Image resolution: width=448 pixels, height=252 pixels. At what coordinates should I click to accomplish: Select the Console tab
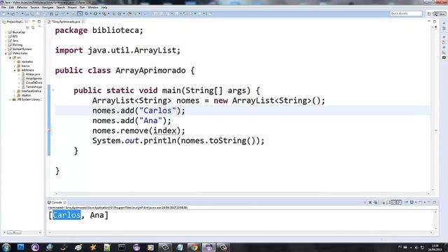coord(57,202)
